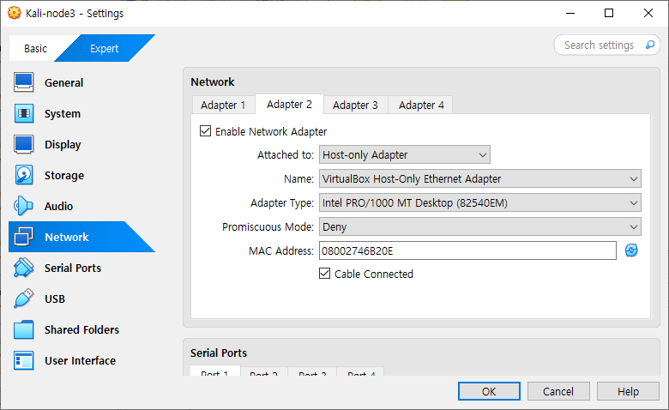Screen dimensions: 669x410
Task: Open System label in sidebar
Action: 63,114
